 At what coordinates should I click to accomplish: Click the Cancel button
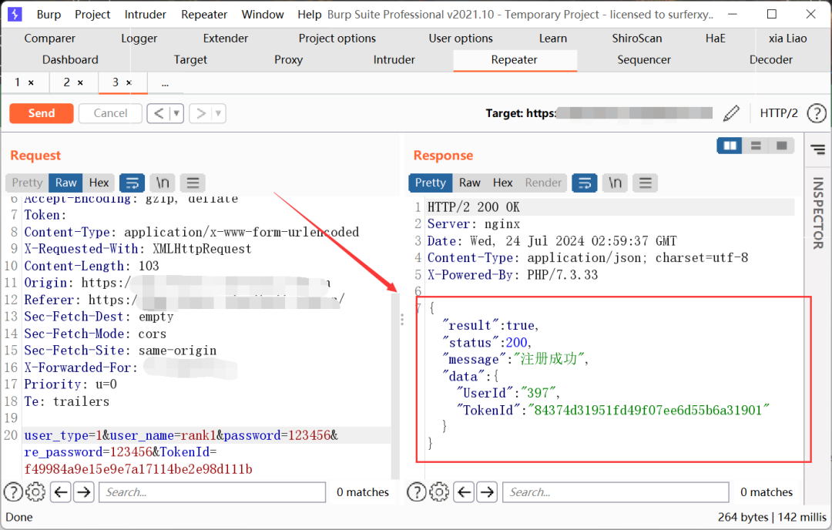(x=110, y=113)
